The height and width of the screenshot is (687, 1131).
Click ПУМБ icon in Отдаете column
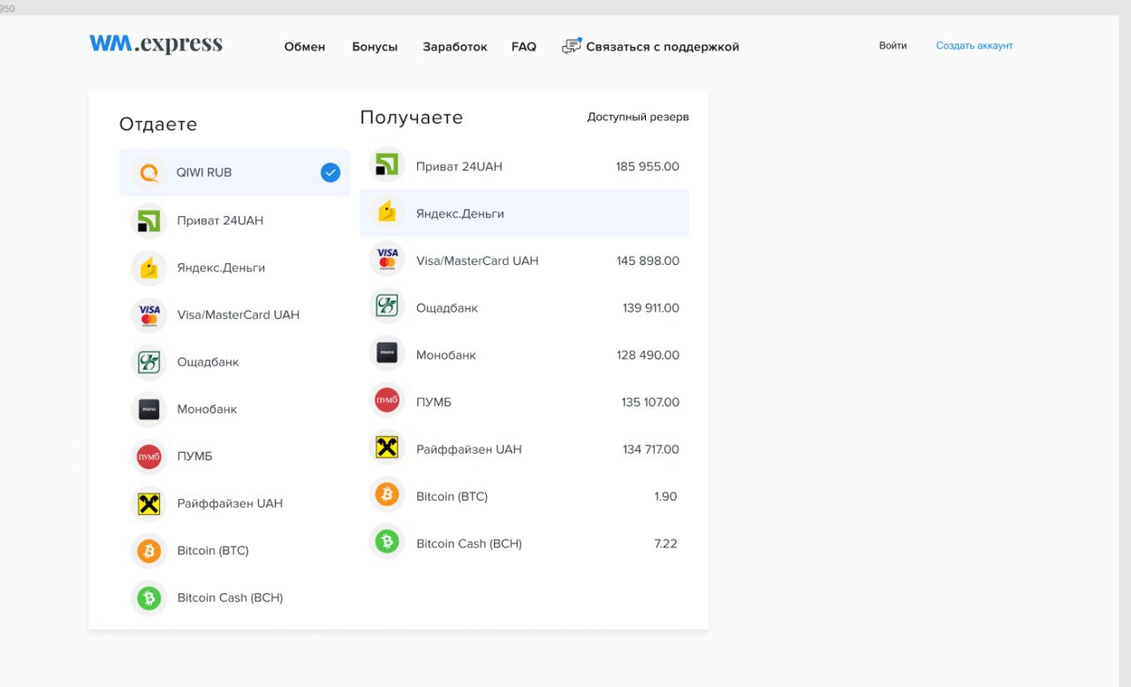pyautogui.click(x=149, y=457)
